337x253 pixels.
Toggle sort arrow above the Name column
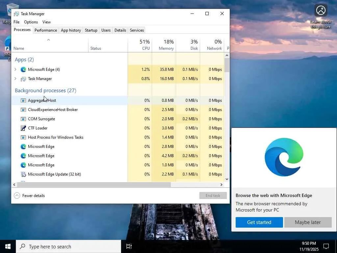pos(49,40)
